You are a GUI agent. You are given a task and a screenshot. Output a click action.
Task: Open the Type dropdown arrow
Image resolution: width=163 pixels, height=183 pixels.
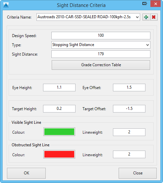147,45
